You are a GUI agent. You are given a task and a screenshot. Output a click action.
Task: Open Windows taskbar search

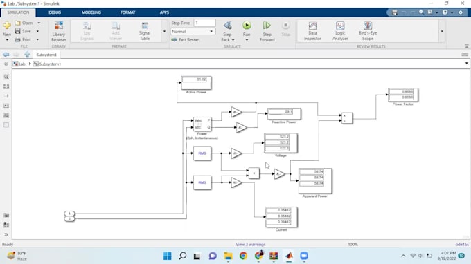[x=182, y=256]
